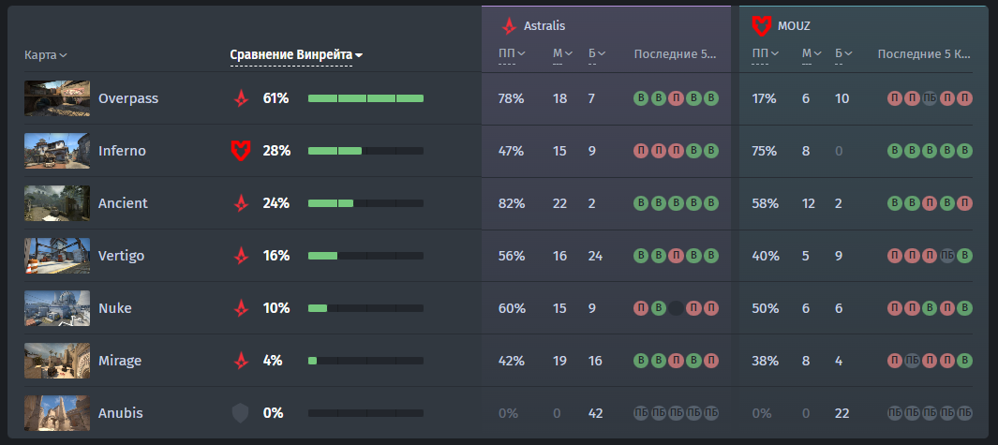Click Overpass 61% winrate progress bar
Screen dimensions: 998x445
[366, 98]
